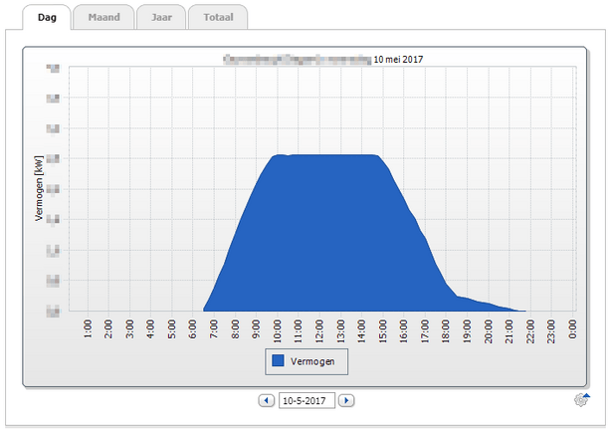Image resolution: width=611 pixels, height=430 pixels.
Task: Click the Vermogen [kW] axis label
Action: coord(40,186)
